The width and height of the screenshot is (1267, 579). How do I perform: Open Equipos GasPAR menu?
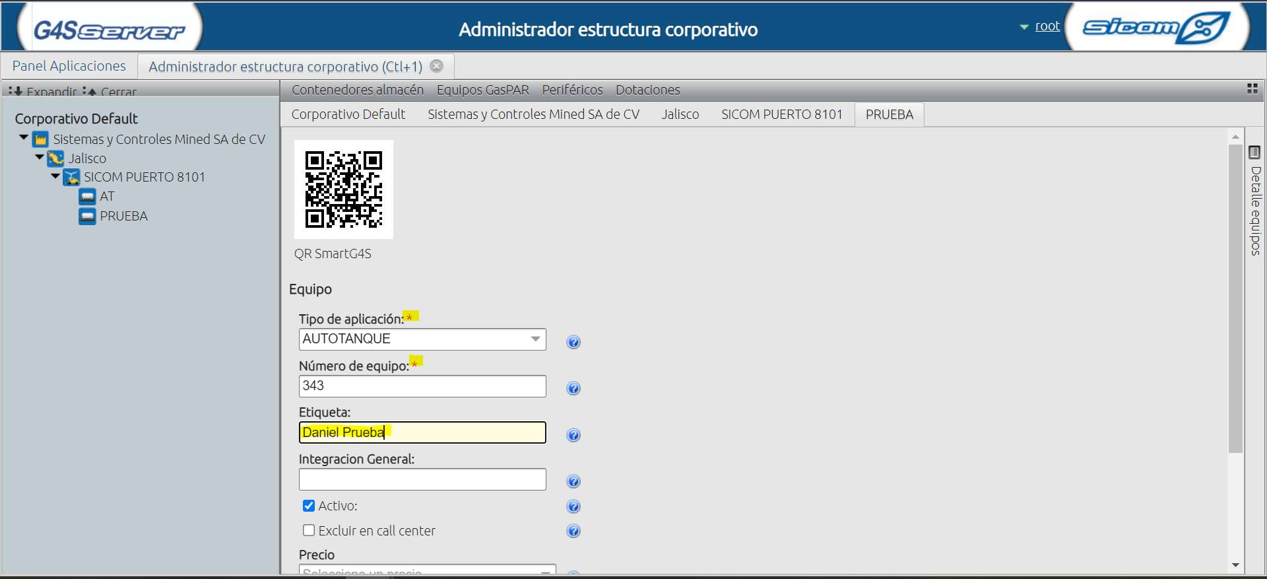[x=482, y=90]
